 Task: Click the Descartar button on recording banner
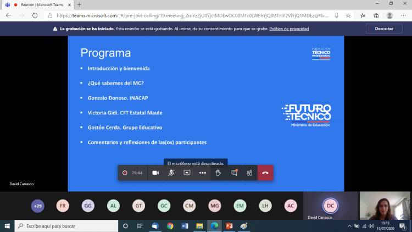[x=384, y=29]
